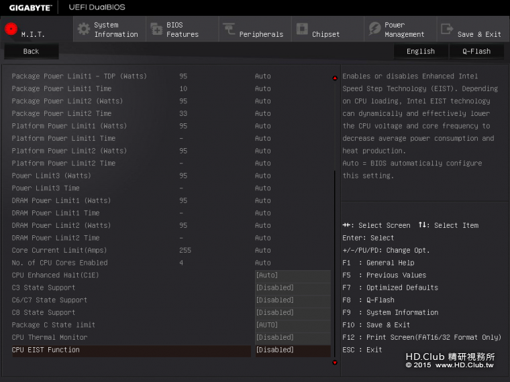Click the settings list scrollbar thumb
The image size is (510, 382).
[335, 261]
